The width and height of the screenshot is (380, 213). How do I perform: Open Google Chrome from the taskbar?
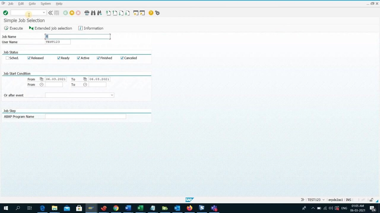tap(116, 208)
